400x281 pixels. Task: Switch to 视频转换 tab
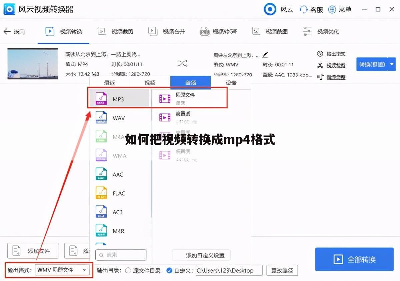point(64,32)
